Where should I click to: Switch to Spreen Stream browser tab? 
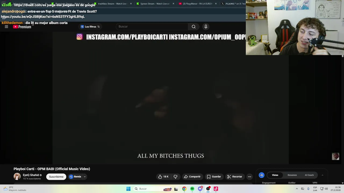(155, 4)
